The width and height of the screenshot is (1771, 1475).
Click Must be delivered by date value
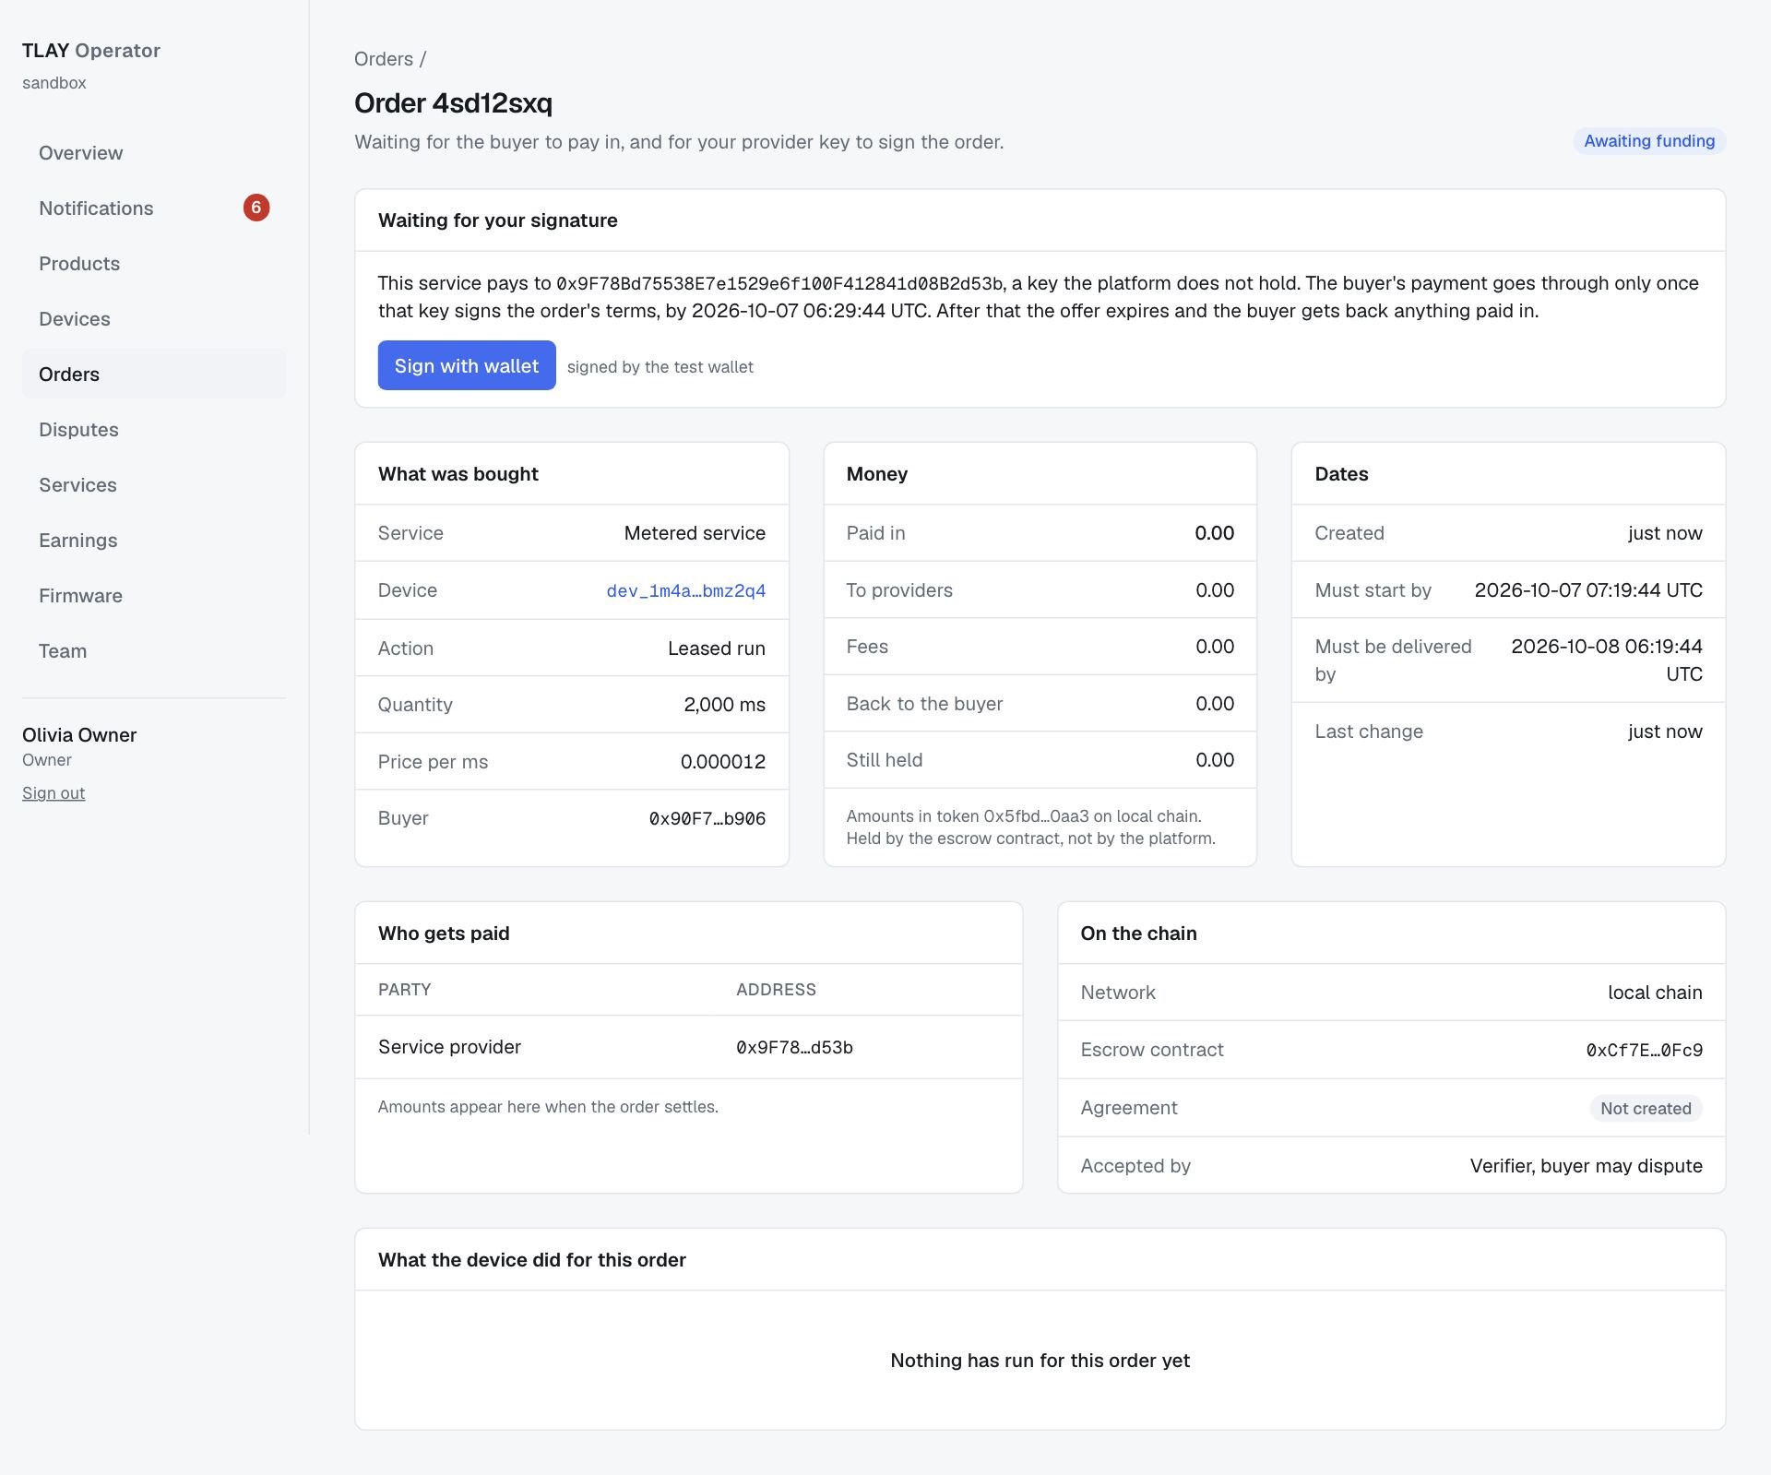pos(1606,660)
